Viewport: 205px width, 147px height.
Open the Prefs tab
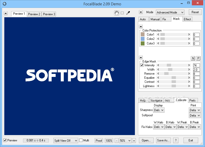click(192, 101)
